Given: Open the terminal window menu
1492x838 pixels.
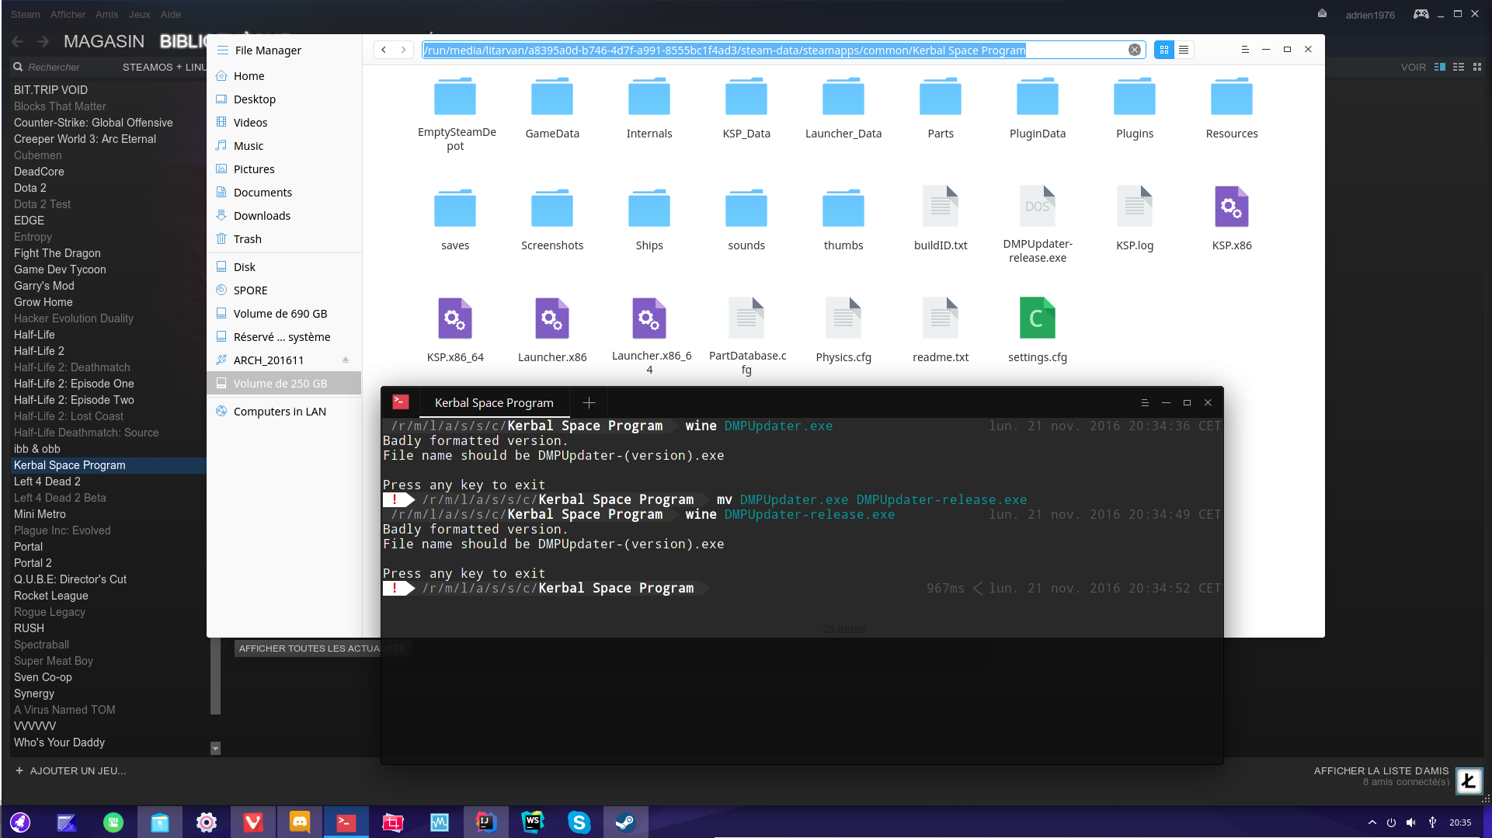Looking at the screenshot, I should [1145, 403].
